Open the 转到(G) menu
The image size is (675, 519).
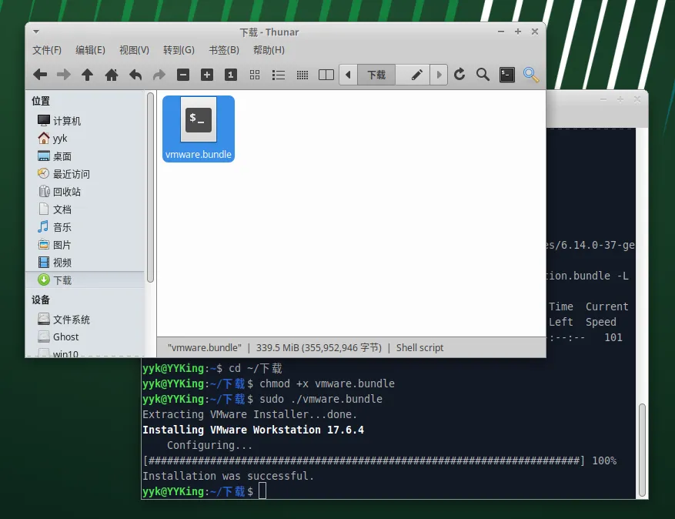tap(179, 50)
